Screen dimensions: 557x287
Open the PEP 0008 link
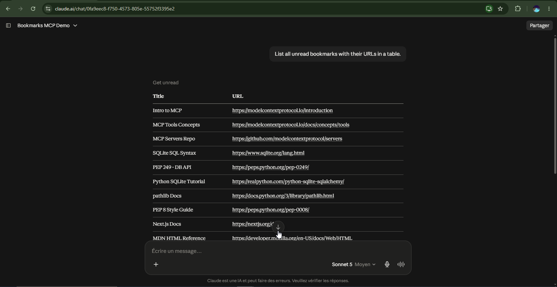pos(270,210)
